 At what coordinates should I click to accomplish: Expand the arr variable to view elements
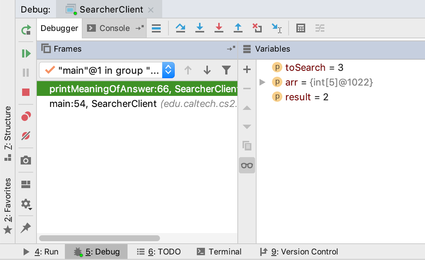point(262,83)
